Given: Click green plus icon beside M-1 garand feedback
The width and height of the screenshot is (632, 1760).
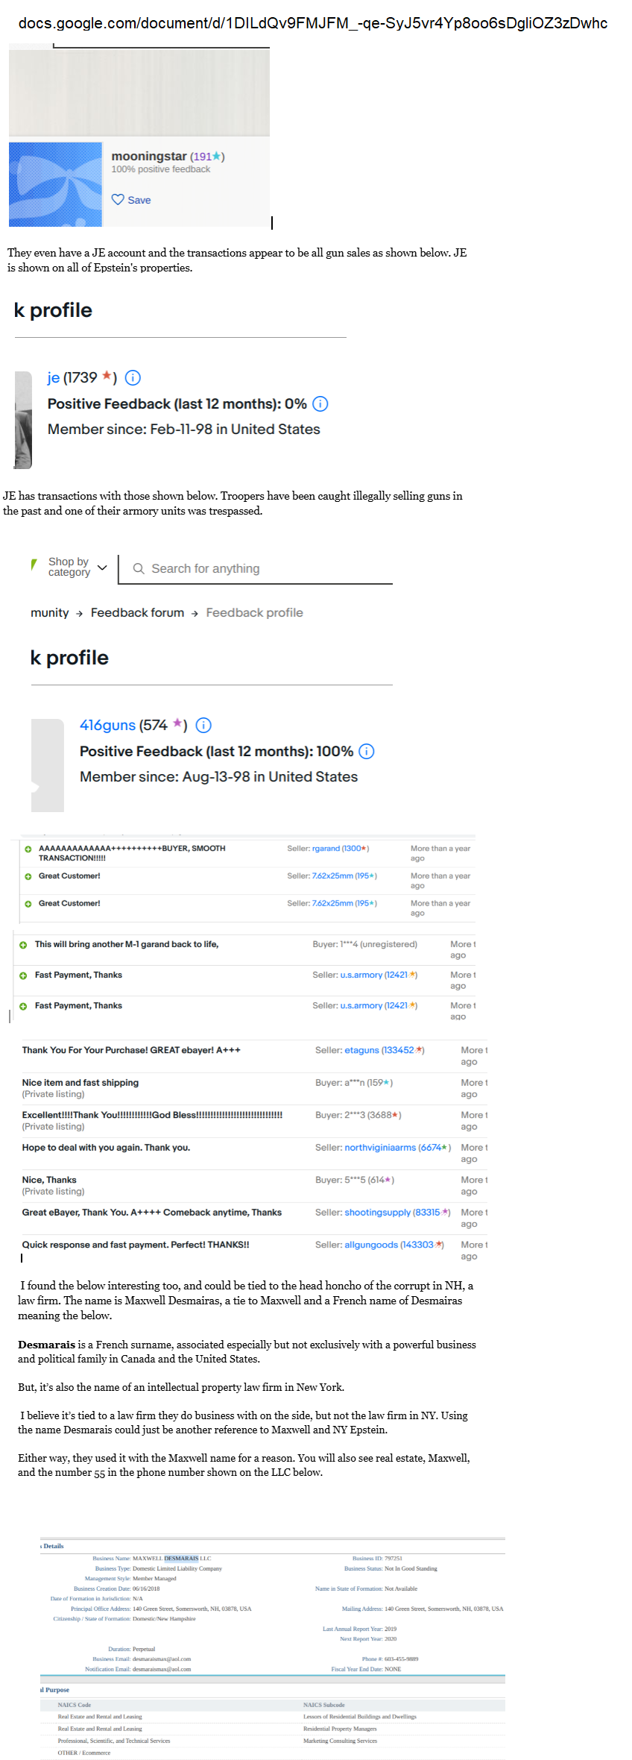Looking at the screenshot, I should [x=23, y=945].
